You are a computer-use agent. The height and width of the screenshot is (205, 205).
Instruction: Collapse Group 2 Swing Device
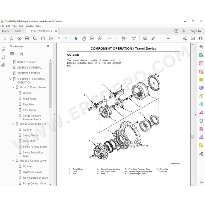click(13, 124)
